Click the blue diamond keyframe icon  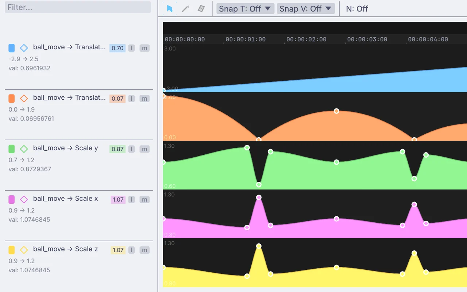[x=24, y=48]
